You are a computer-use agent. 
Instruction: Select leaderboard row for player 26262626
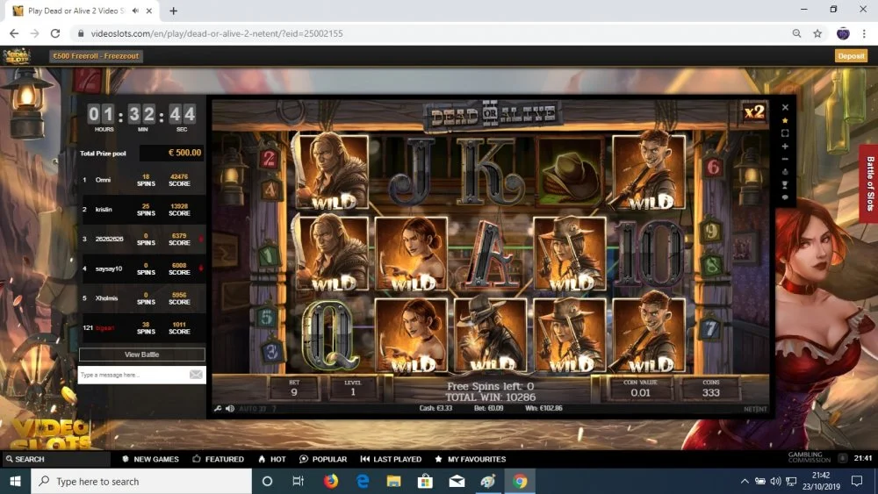coord(142,240)
